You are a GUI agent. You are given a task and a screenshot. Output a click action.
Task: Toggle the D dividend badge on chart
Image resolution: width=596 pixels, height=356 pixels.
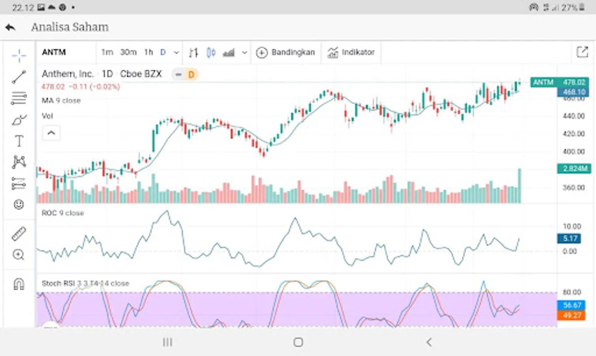[x=191, y=74]
